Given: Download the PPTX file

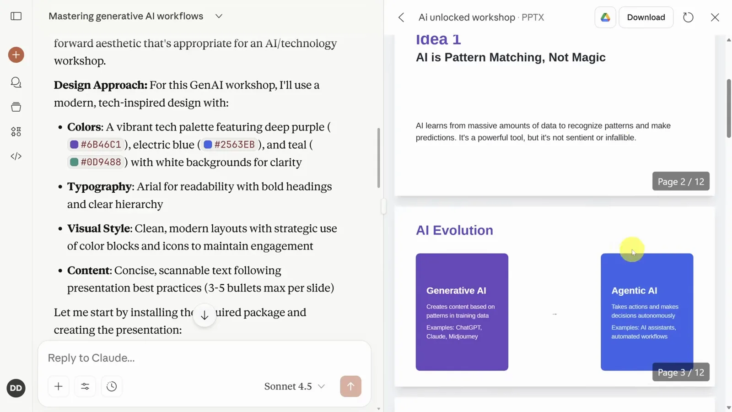Looking at the screenshot, I should [646, 17].
